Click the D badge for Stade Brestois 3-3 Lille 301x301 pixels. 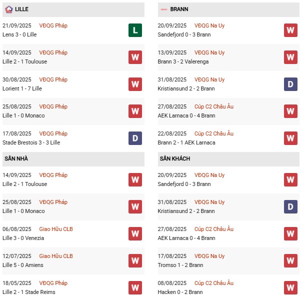pyautogui.click(x=135, y=138)
